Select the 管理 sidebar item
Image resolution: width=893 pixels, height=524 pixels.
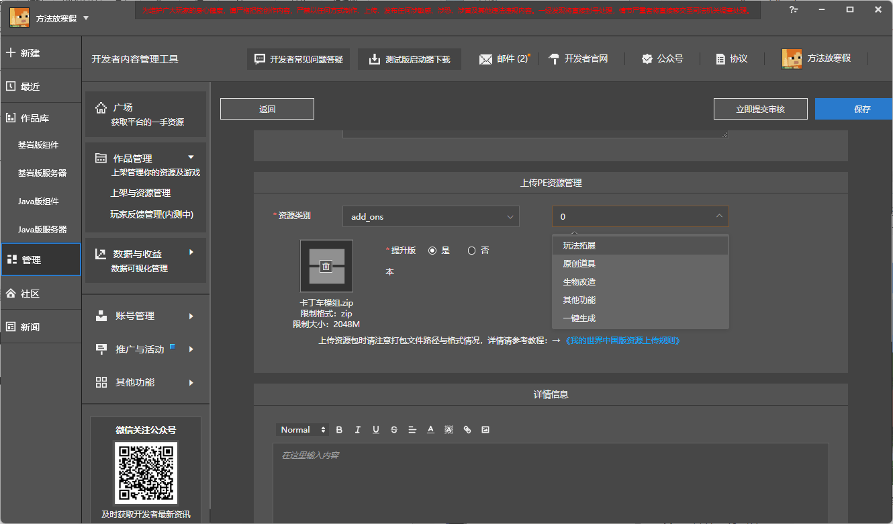(41, 260)
